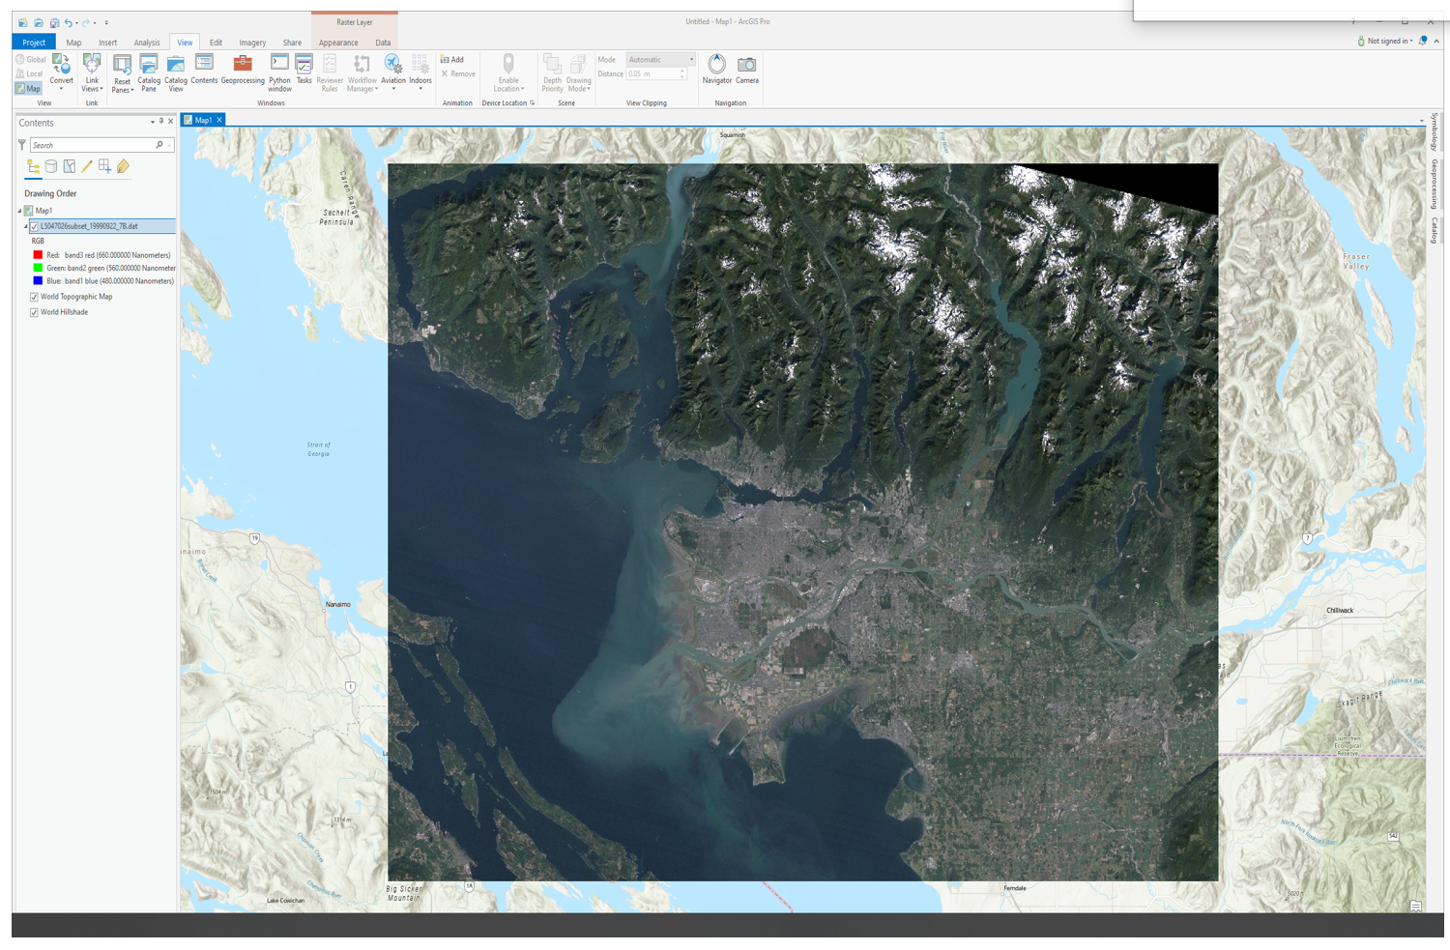Toggle World Hillshade layer visibility
The height and width of the screenshot is (950, 1450).
tap(34, 313)
